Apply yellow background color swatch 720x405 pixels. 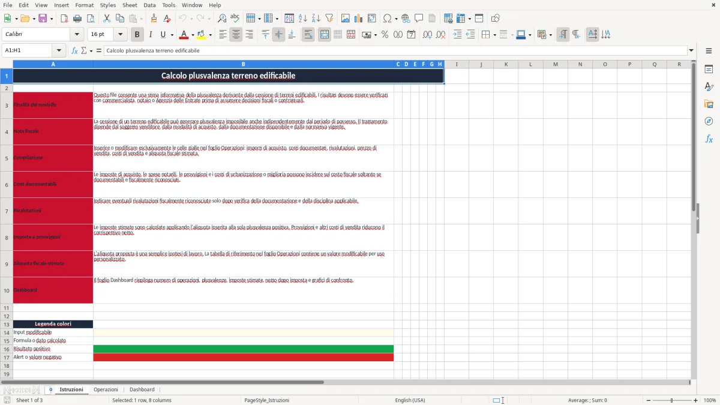(202, 35)
